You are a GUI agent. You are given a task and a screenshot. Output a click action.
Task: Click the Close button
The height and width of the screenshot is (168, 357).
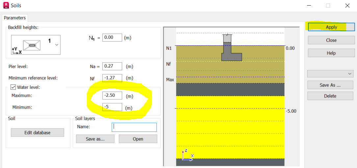331,40
